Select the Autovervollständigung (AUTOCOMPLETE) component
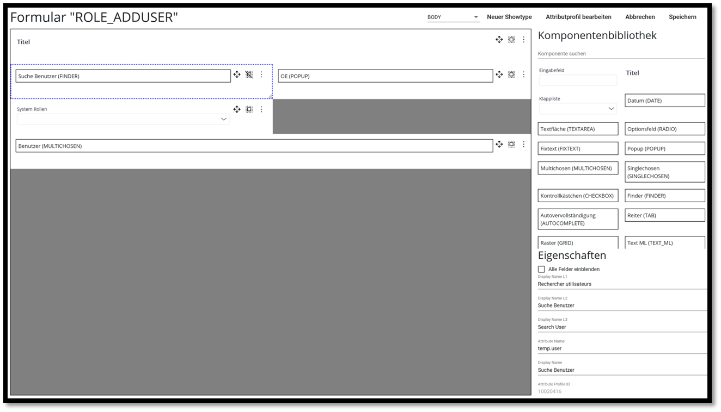This screenshot has height=412, width=721. pos(578,219)
